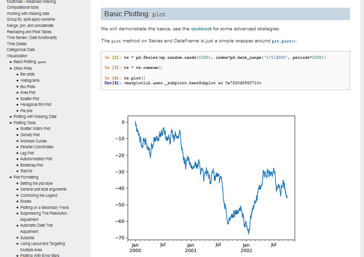Image resolution: width=364 pixels, height=257 pixels.
Task: Go to General plot style arguments
Action: pos(43,189)
